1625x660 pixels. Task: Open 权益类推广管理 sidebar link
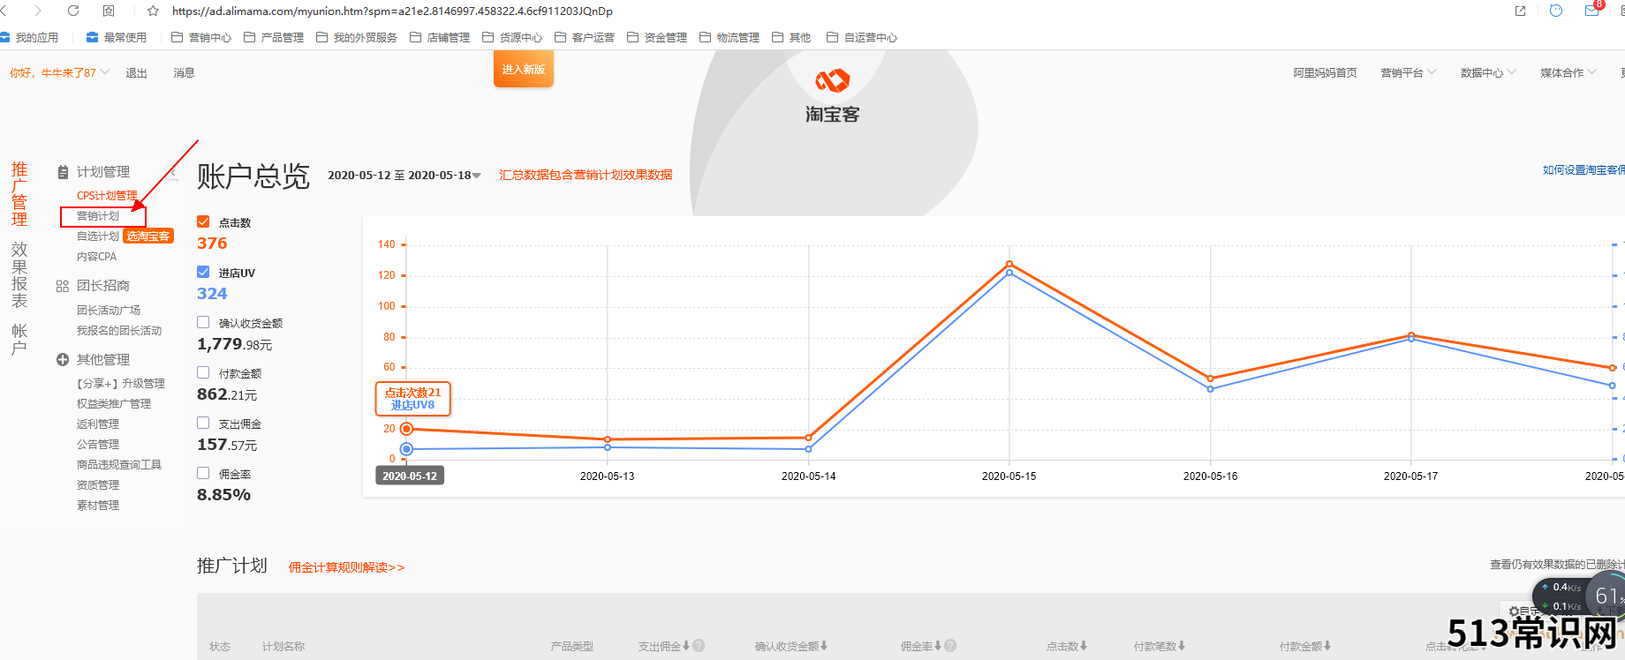coord(114,404)
